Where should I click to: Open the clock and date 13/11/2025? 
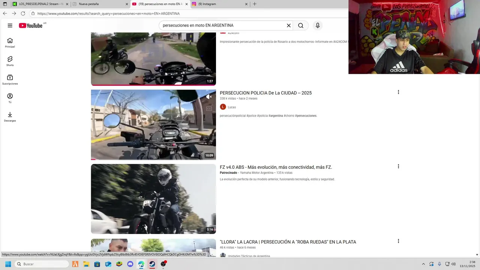pos(467,264)
